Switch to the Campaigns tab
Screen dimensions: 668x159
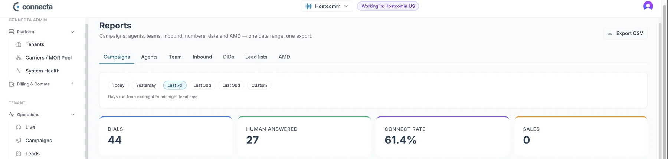click(117, 57)
